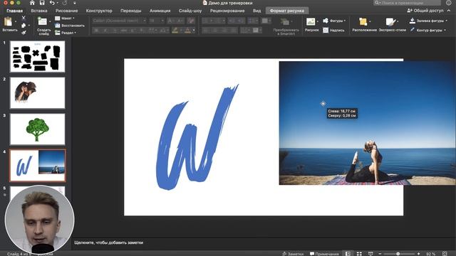This screenshot has width=456, height=256.
Task: Click the Общий доступ share button
Action: (425, 11)
